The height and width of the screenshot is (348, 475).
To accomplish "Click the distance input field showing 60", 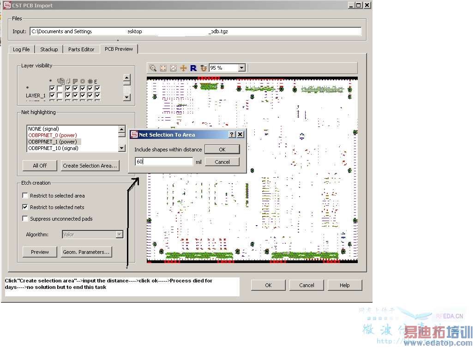I will point(164,162).
